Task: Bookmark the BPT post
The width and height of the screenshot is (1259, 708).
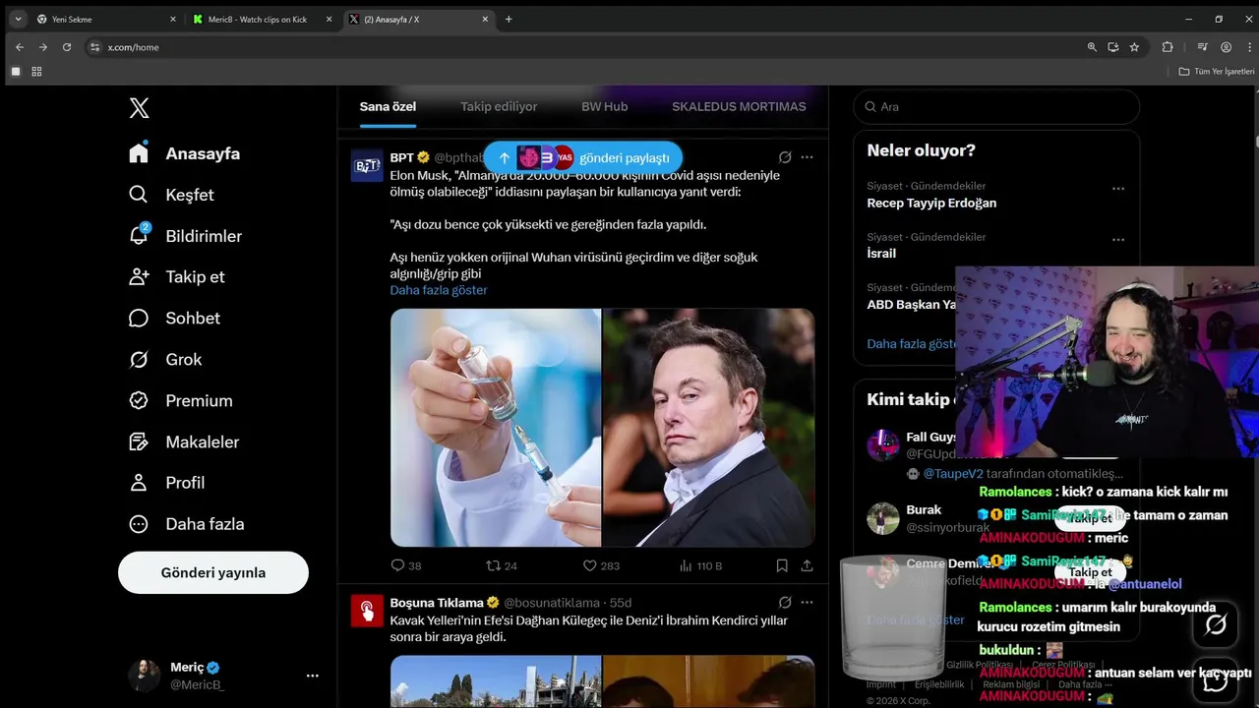Action: [x=782, y=565]
